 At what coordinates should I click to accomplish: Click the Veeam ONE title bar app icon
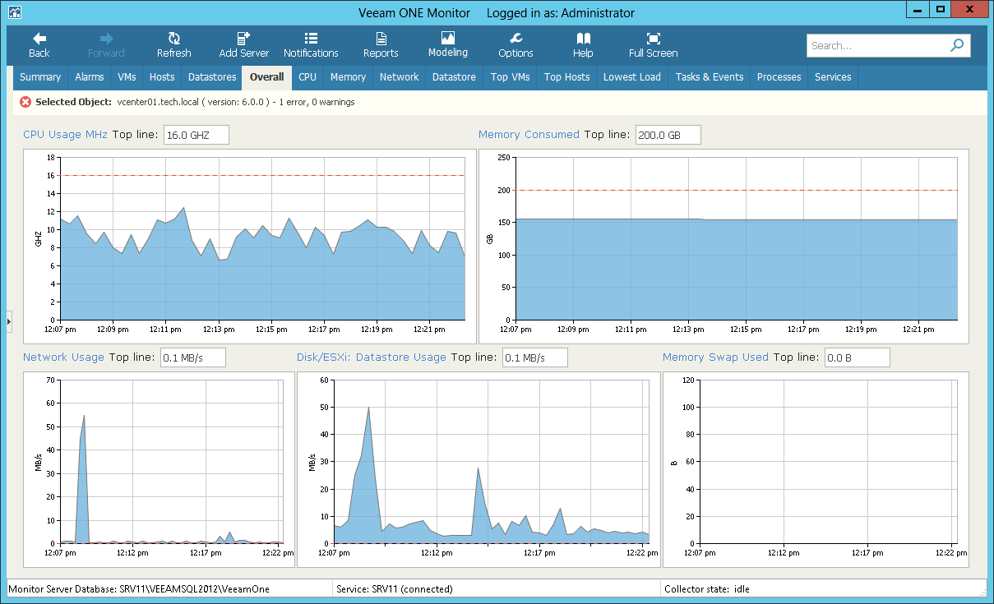14,13
